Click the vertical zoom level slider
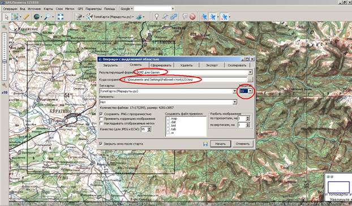Screen dimensions: 352x206 click(5, 57)
